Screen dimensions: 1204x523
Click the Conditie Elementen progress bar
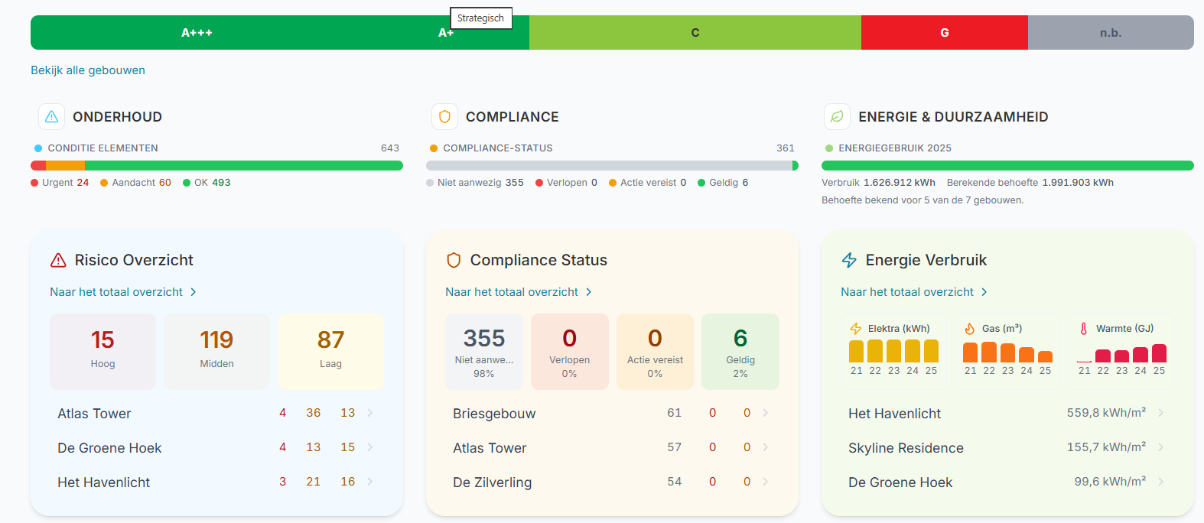[x=216, y=166]
